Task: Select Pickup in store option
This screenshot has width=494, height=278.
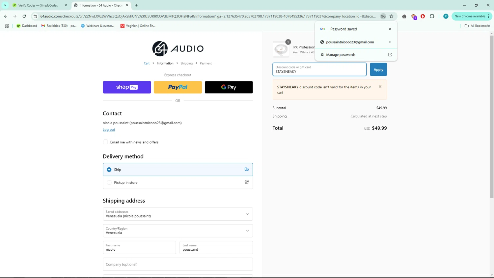Action: pyautogui.click(x=178, y=182)
